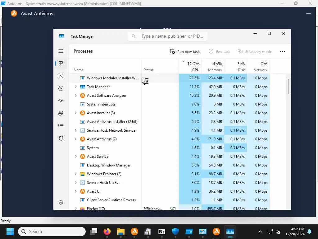Select Client Server Runtime Process row
Viewport: 318px width, 239px height.
click(169, 200)
